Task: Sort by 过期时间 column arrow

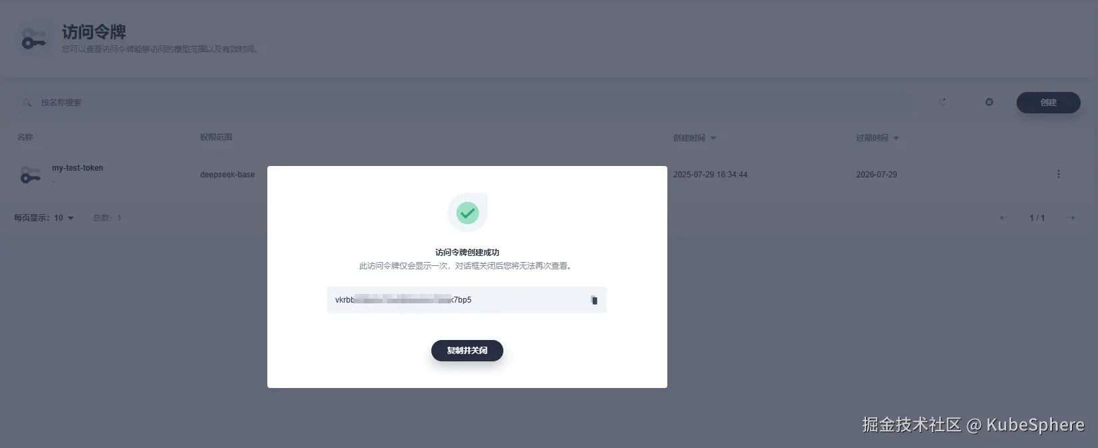Action: (x=896, y=138)
